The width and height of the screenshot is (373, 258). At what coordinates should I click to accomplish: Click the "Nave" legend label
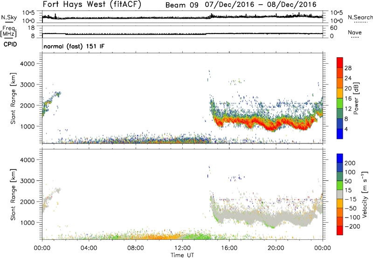[x=354, y=32]
